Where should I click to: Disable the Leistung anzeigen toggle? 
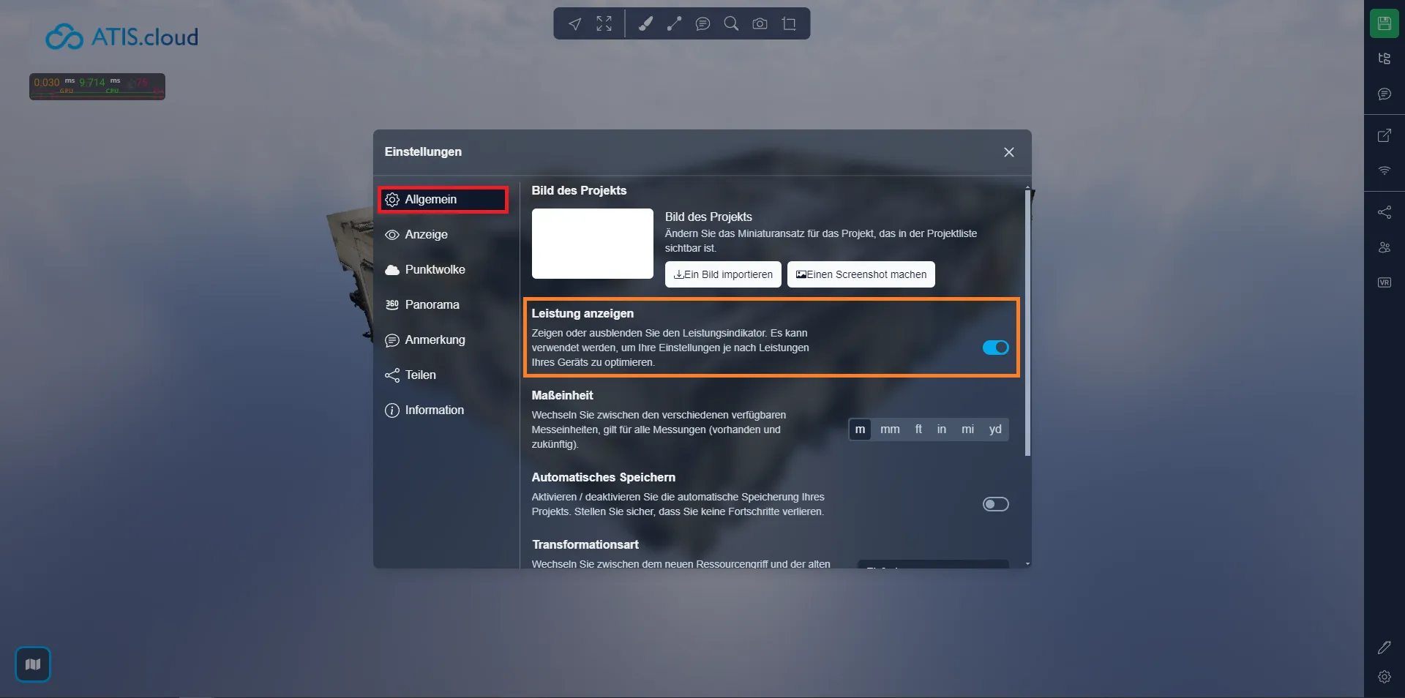(x=995, y=348)
